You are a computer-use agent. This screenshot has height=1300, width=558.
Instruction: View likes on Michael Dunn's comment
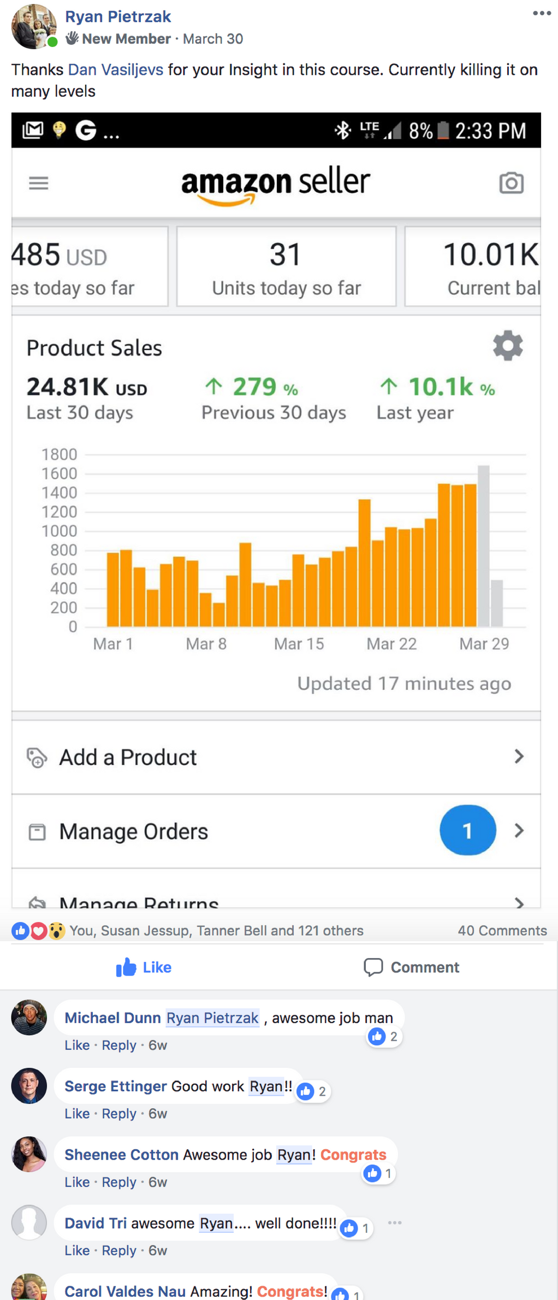pyautogui.click(x=384, y=1036)
